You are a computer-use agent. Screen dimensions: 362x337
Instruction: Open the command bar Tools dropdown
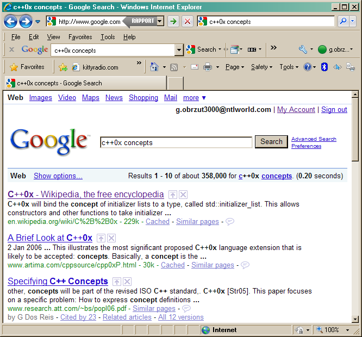[x=289, y=67]
